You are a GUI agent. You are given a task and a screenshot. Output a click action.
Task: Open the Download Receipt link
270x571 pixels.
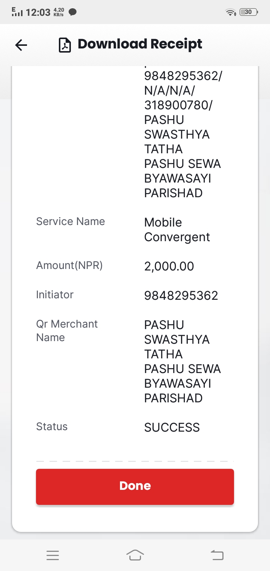coord(140,44)
